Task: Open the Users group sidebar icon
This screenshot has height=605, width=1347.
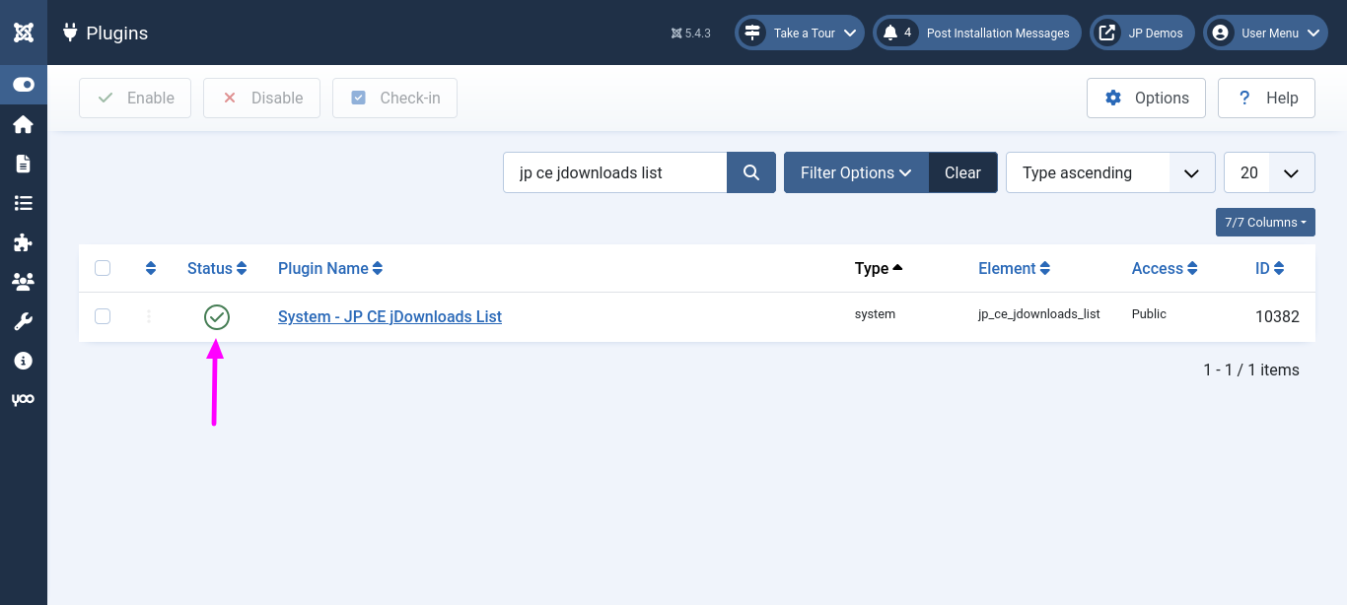Action: (x=24, y=282)
